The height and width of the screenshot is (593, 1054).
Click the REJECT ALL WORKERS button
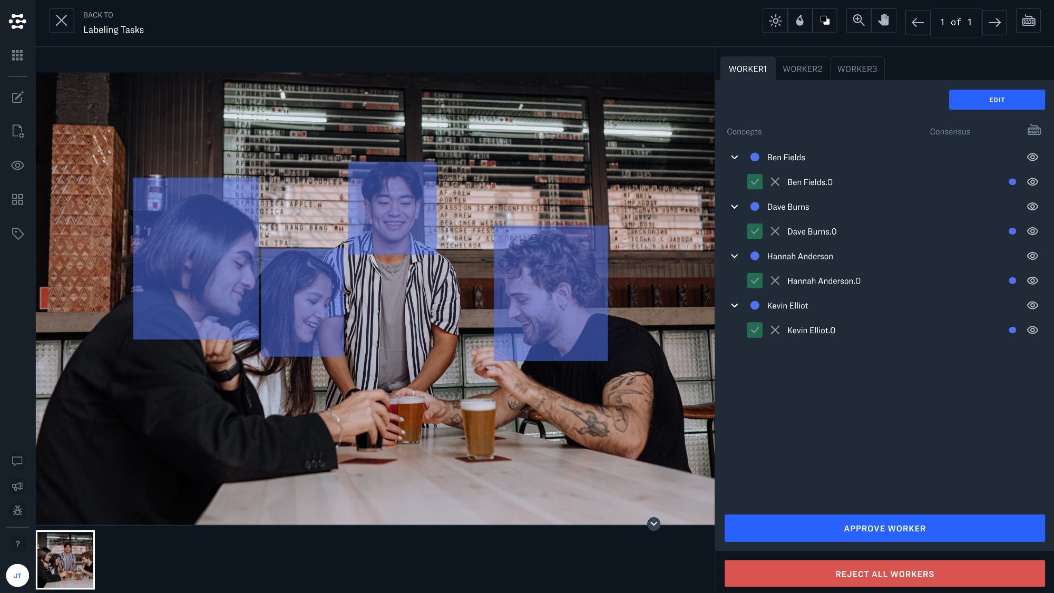pos(884,574)
